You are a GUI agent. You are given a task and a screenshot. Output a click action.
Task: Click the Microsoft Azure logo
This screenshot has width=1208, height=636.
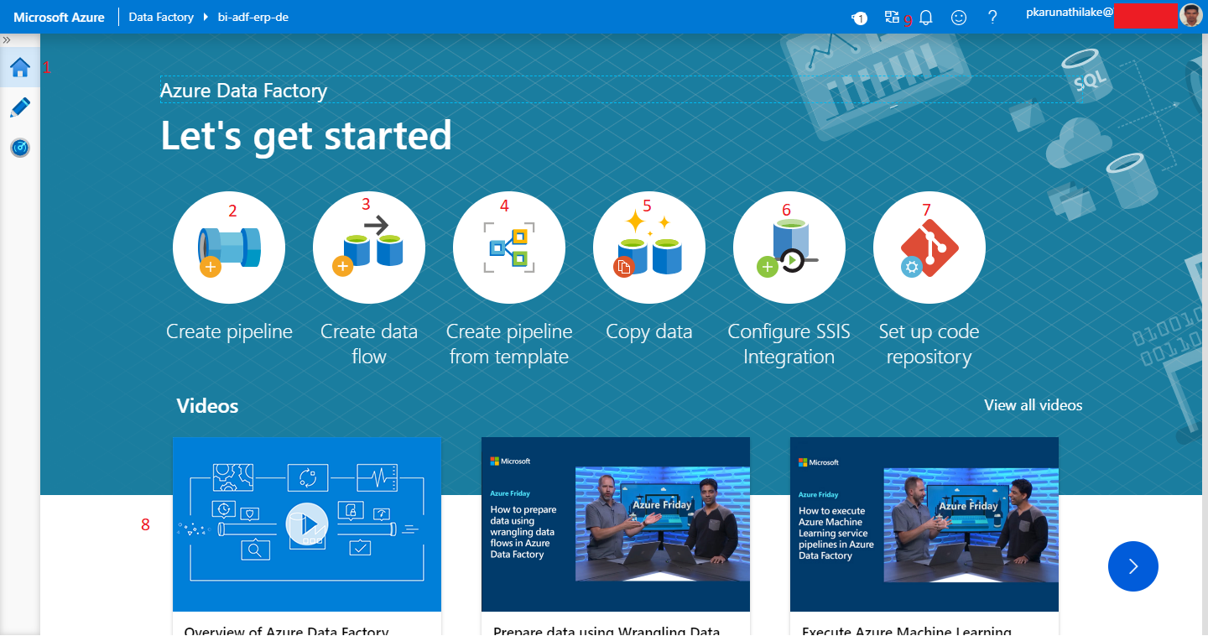59,17
